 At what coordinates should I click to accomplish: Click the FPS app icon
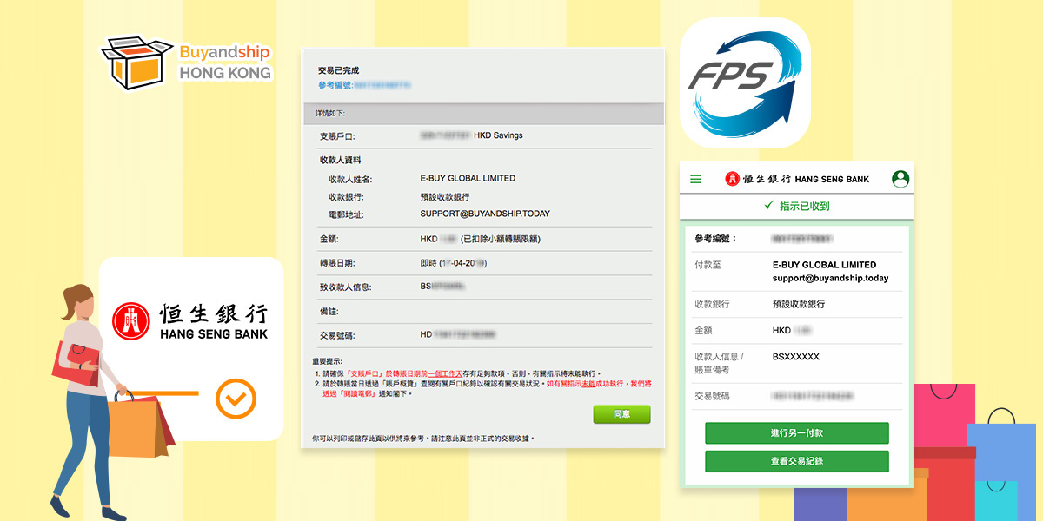[744, 82]
